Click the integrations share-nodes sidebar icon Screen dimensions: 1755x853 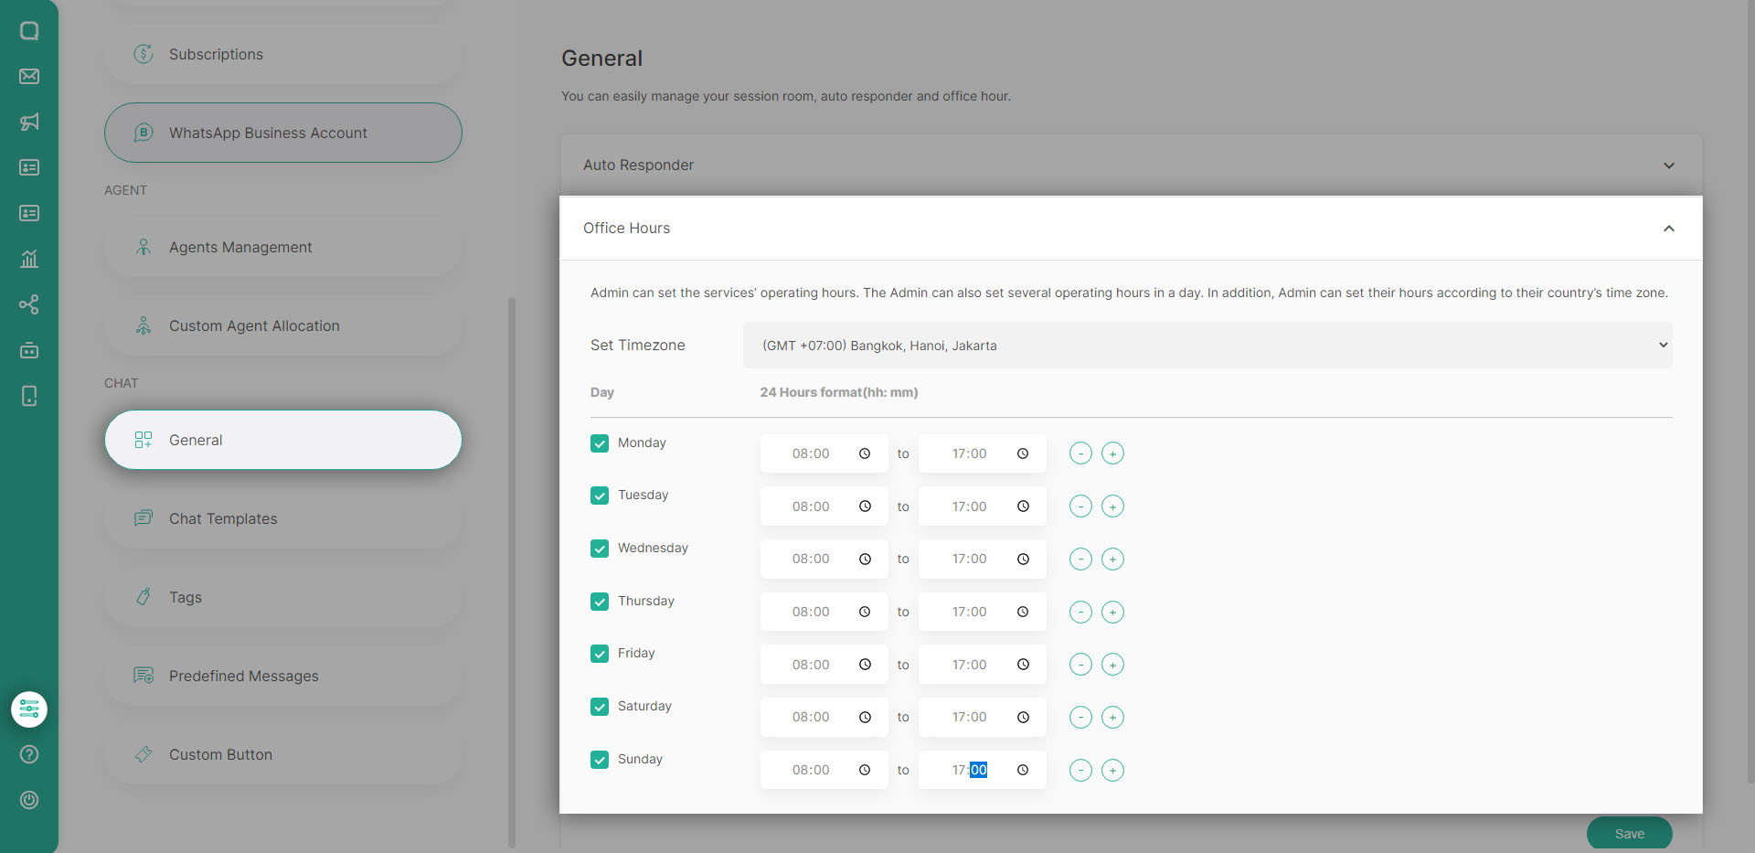point(29,304)
